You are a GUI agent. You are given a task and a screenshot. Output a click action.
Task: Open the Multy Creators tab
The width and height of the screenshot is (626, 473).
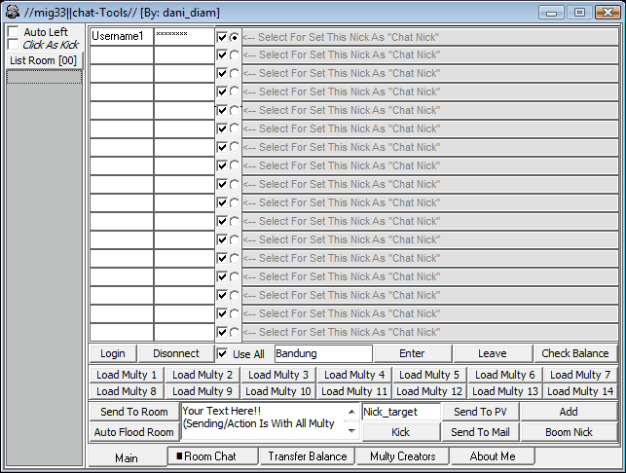tap(403, 456)
